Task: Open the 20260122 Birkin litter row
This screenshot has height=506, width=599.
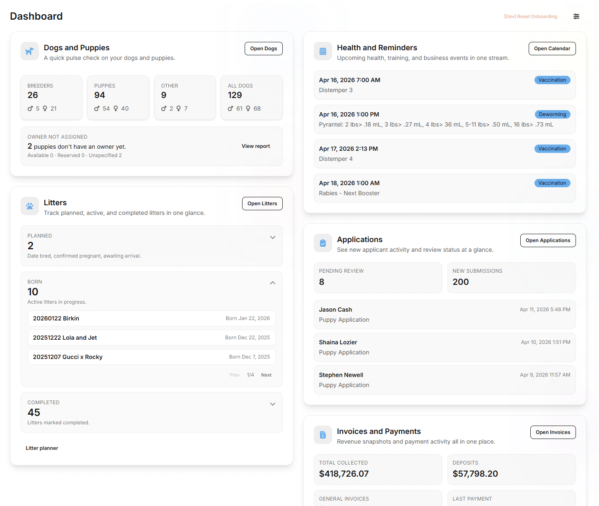Action: click(x=151, y=318)
